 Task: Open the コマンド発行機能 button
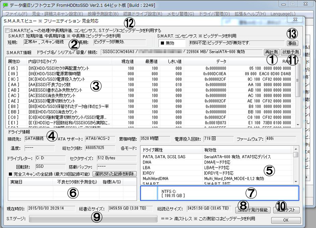(x=253, y=210)
